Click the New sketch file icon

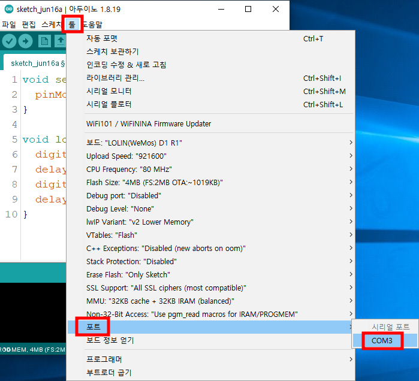pyautogui.click(x=44, y=41)
